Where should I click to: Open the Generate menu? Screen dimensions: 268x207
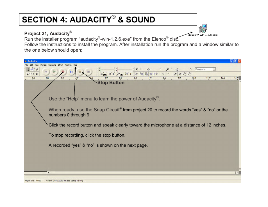pos(52,65)
